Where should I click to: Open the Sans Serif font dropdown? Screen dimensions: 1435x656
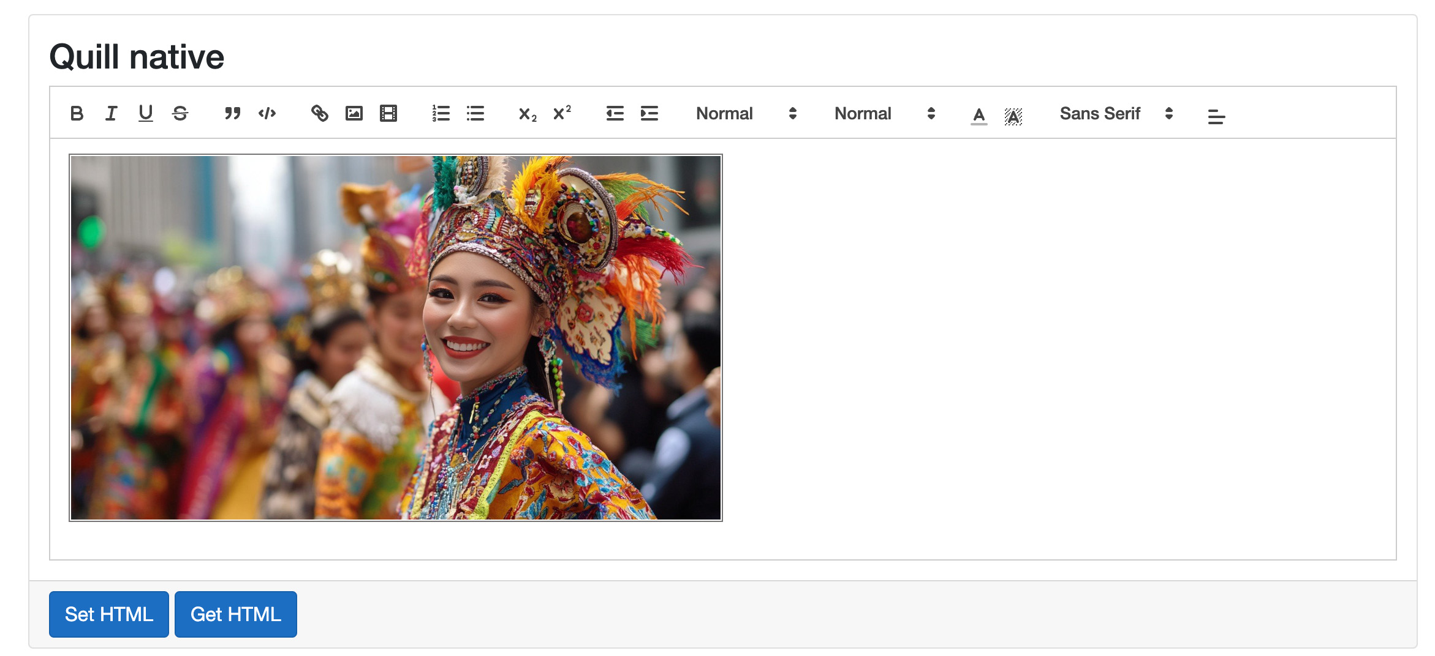point(1116,113)
